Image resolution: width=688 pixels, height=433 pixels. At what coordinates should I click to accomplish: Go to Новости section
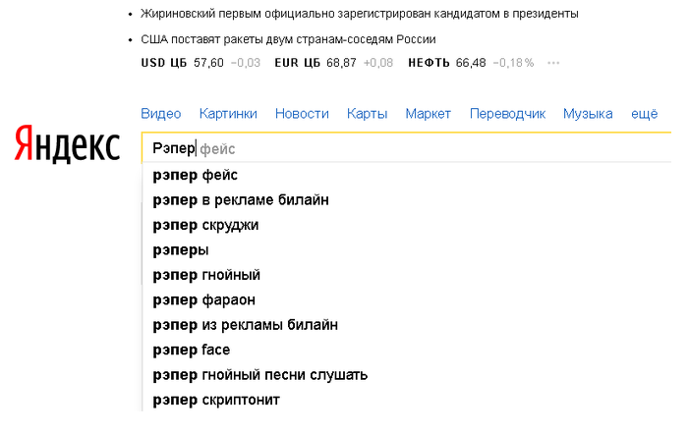302,114
